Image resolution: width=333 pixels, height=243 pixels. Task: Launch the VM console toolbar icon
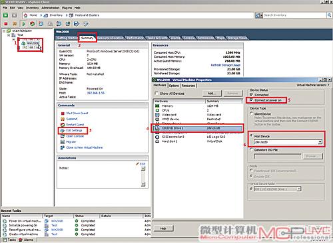point(68,24)
